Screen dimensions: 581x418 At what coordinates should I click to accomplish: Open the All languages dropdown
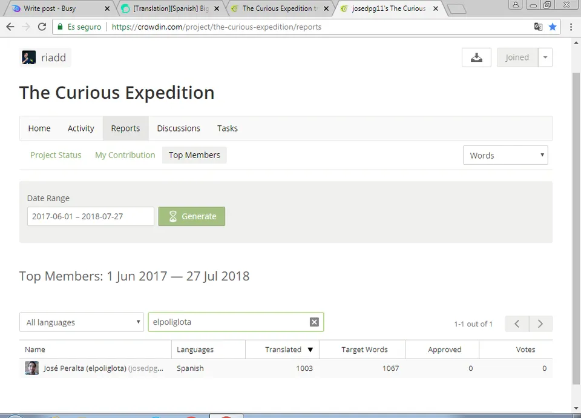[x=82, y=322]
